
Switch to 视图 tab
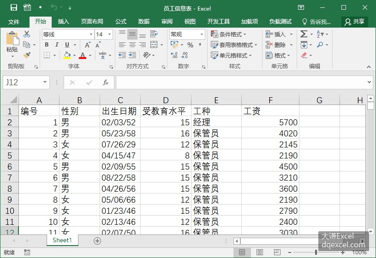(x=190, y=22)
